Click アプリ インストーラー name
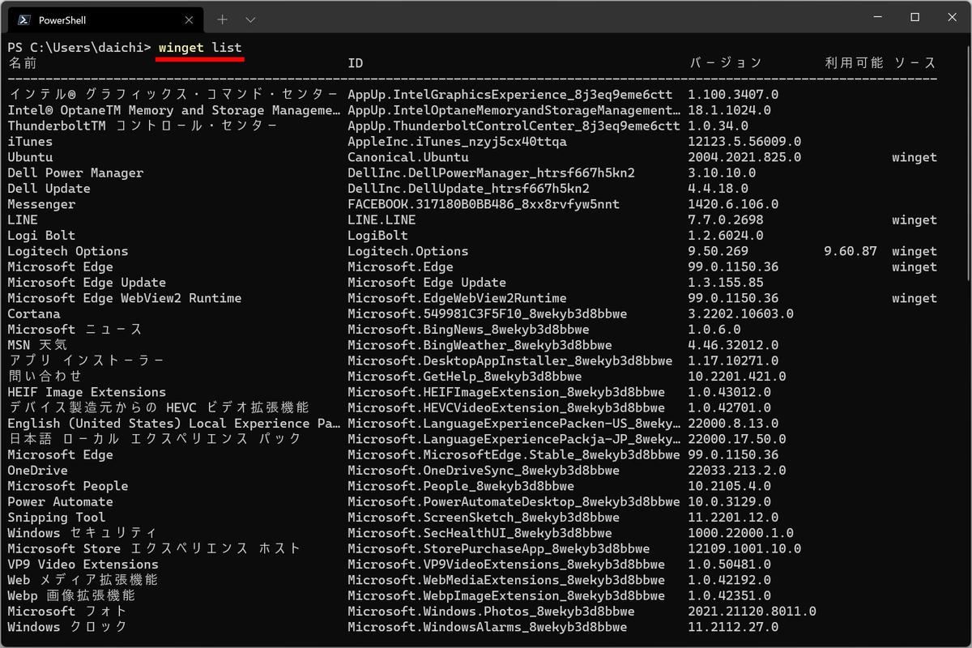Screen dimensions: 972x648 coord(86,360)
